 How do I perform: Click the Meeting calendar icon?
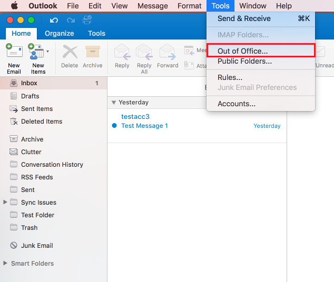click(189, 51)
